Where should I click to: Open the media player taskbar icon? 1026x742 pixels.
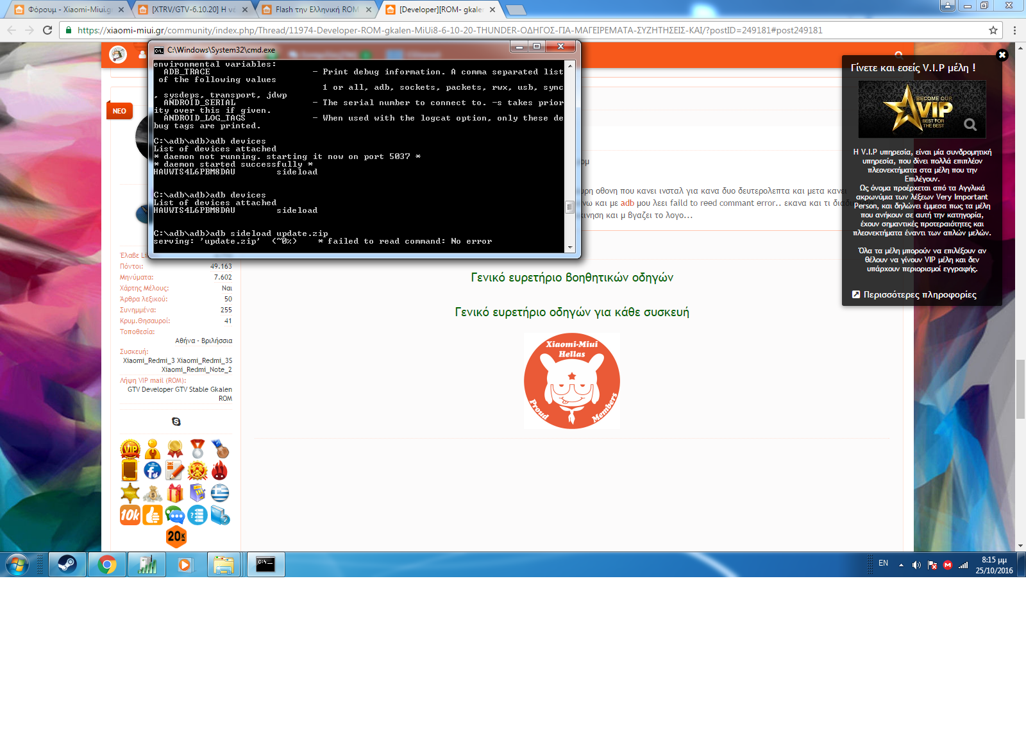tap(185, 564)
